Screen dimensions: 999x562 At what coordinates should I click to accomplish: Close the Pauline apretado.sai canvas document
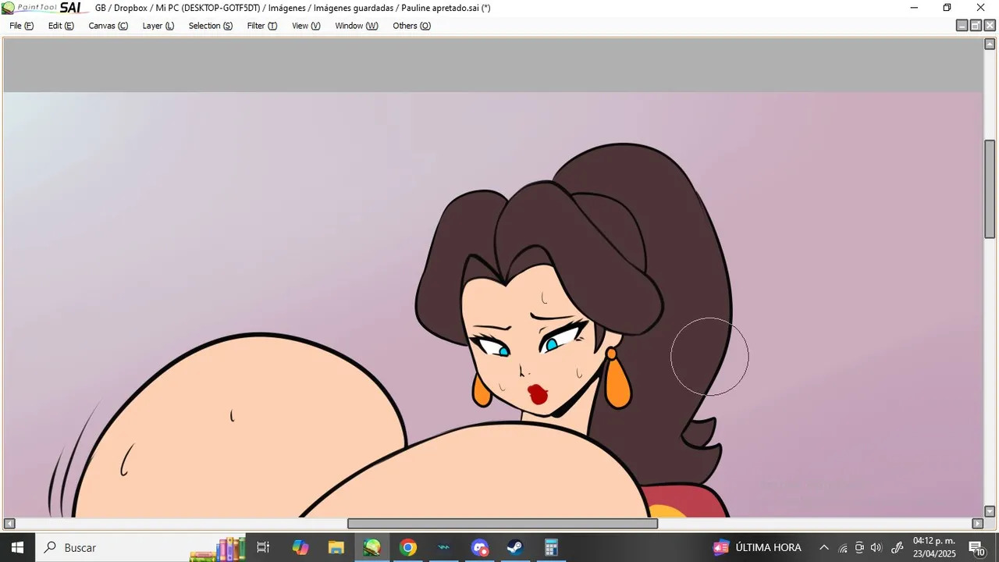(990, 26)
